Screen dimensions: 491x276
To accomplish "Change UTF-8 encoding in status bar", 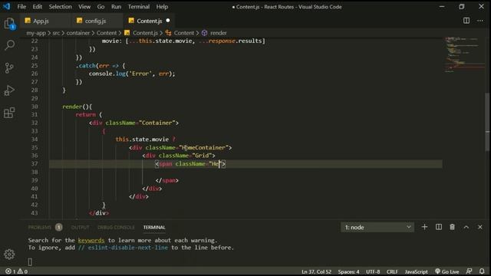I will 373,271.
